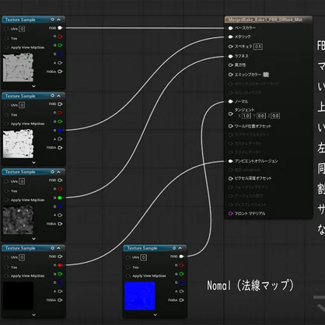
Task: Edit the タンジェント Z value 0.0
Action: click(x=275, y=116)
